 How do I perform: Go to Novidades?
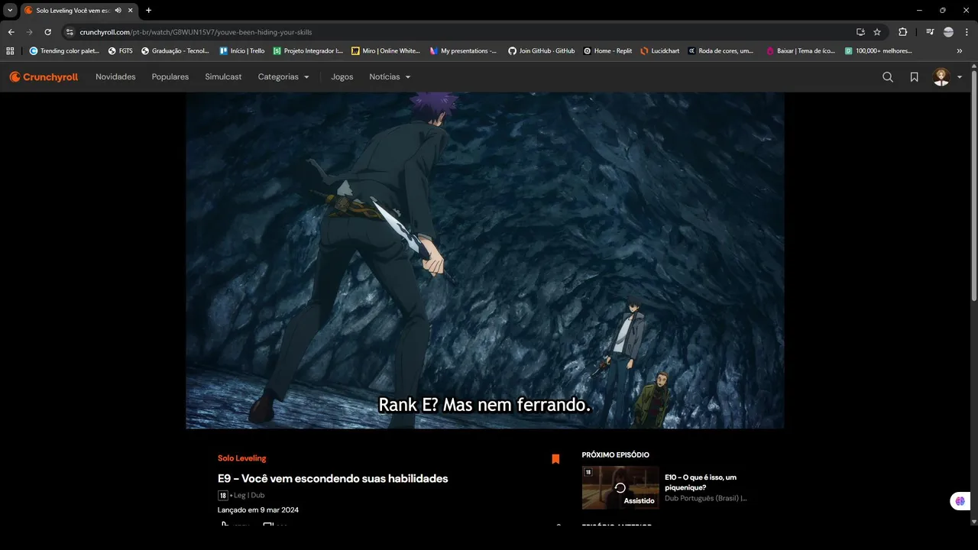coord(115,77)
